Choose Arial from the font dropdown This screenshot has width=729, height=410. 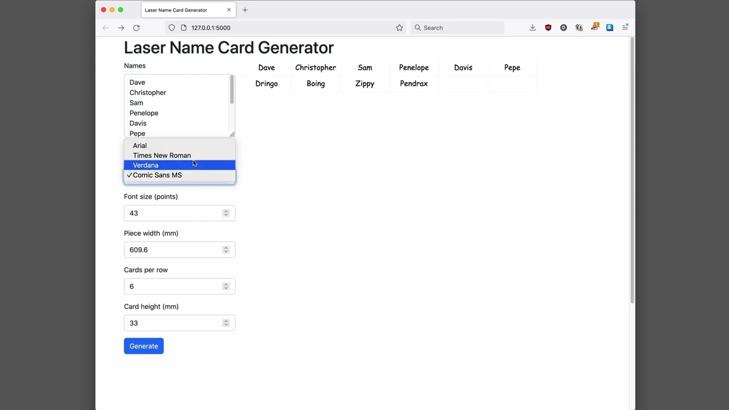click(179, 145)
